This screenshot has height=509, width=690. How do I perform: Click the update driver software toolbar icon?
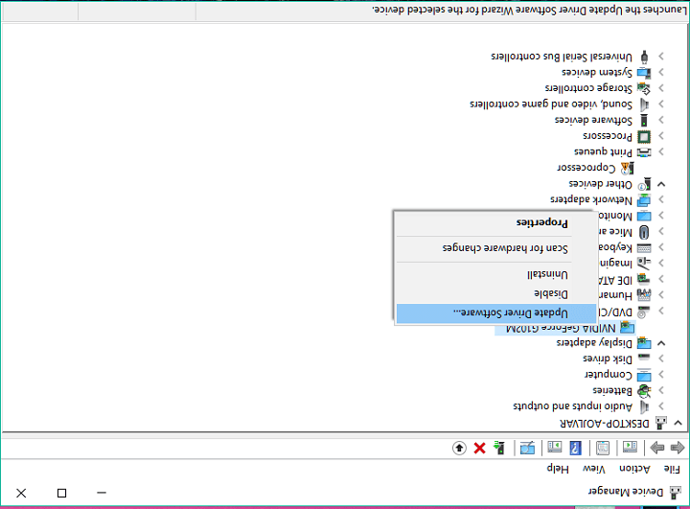499,448
